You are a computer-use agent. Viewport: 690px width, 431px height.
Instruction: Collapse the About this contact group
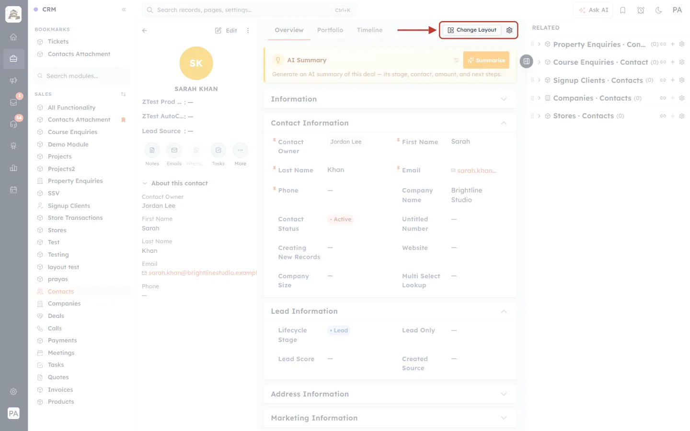pos(145,183)
